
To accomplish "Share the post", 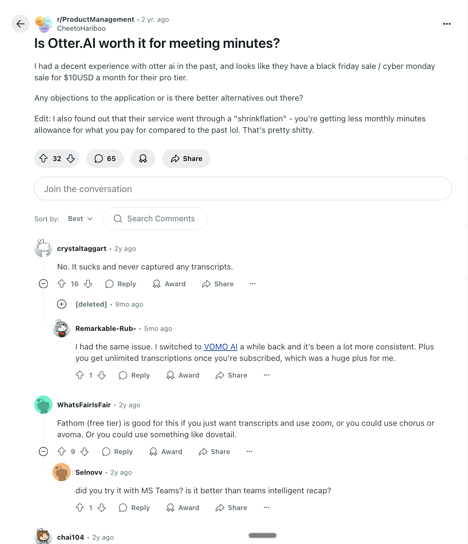I will (x=186, y=158).
